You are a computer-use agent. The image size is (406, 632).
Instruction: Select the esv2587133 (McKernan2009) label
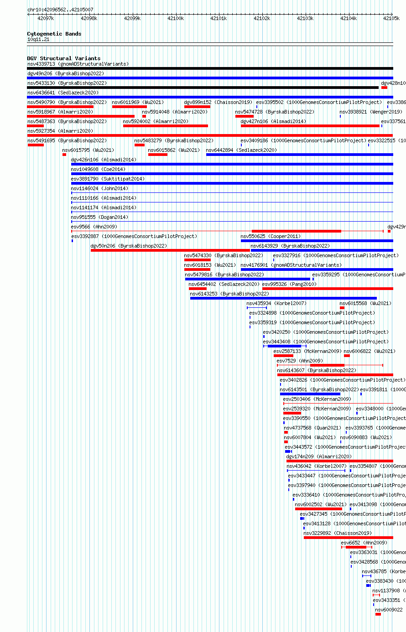(x=307, y=351)
